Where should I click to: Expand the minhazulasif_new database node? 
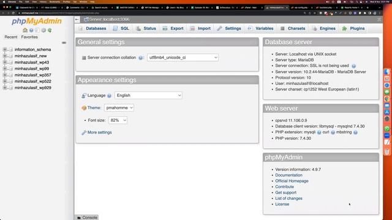(5, 56)
